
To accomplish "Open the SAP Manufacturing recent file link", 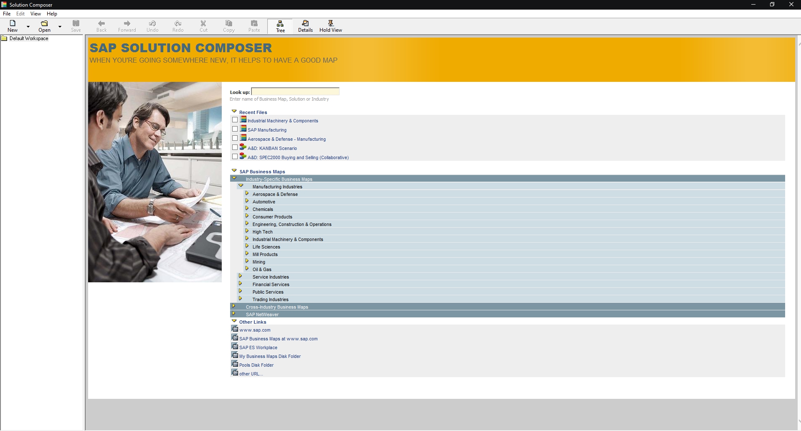I will pyautogui.click(x=267, y=130).
